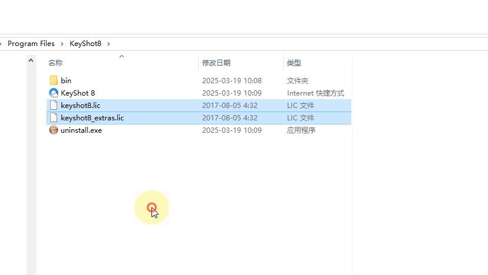Sort by the 修改日期 column header

point(216,63)
